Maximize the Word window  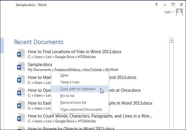tap(173, 5)
